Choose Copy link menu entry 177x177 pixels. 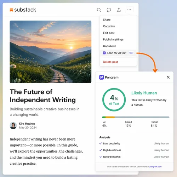[x=109, y=26]
